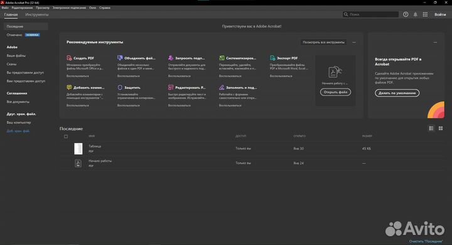Screen dimensions: 452x245
Task: Click the Открыть файл button
Action: [335, 92]
